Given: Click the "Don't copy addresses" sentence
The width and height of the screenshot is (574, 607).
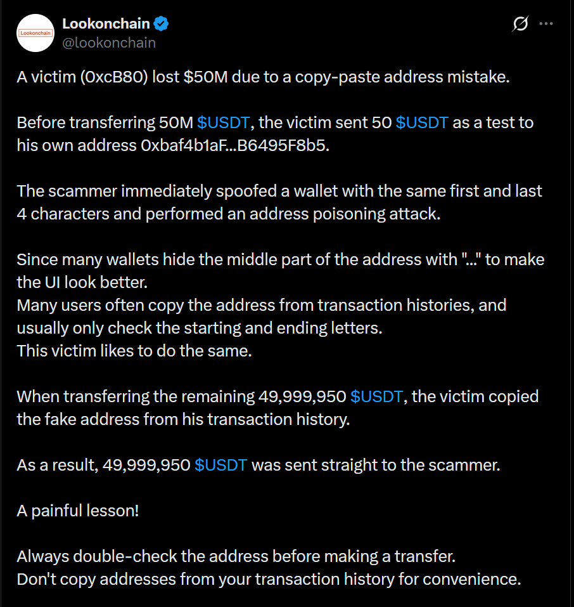Looking at the screenshot, I should coord(269,579).
